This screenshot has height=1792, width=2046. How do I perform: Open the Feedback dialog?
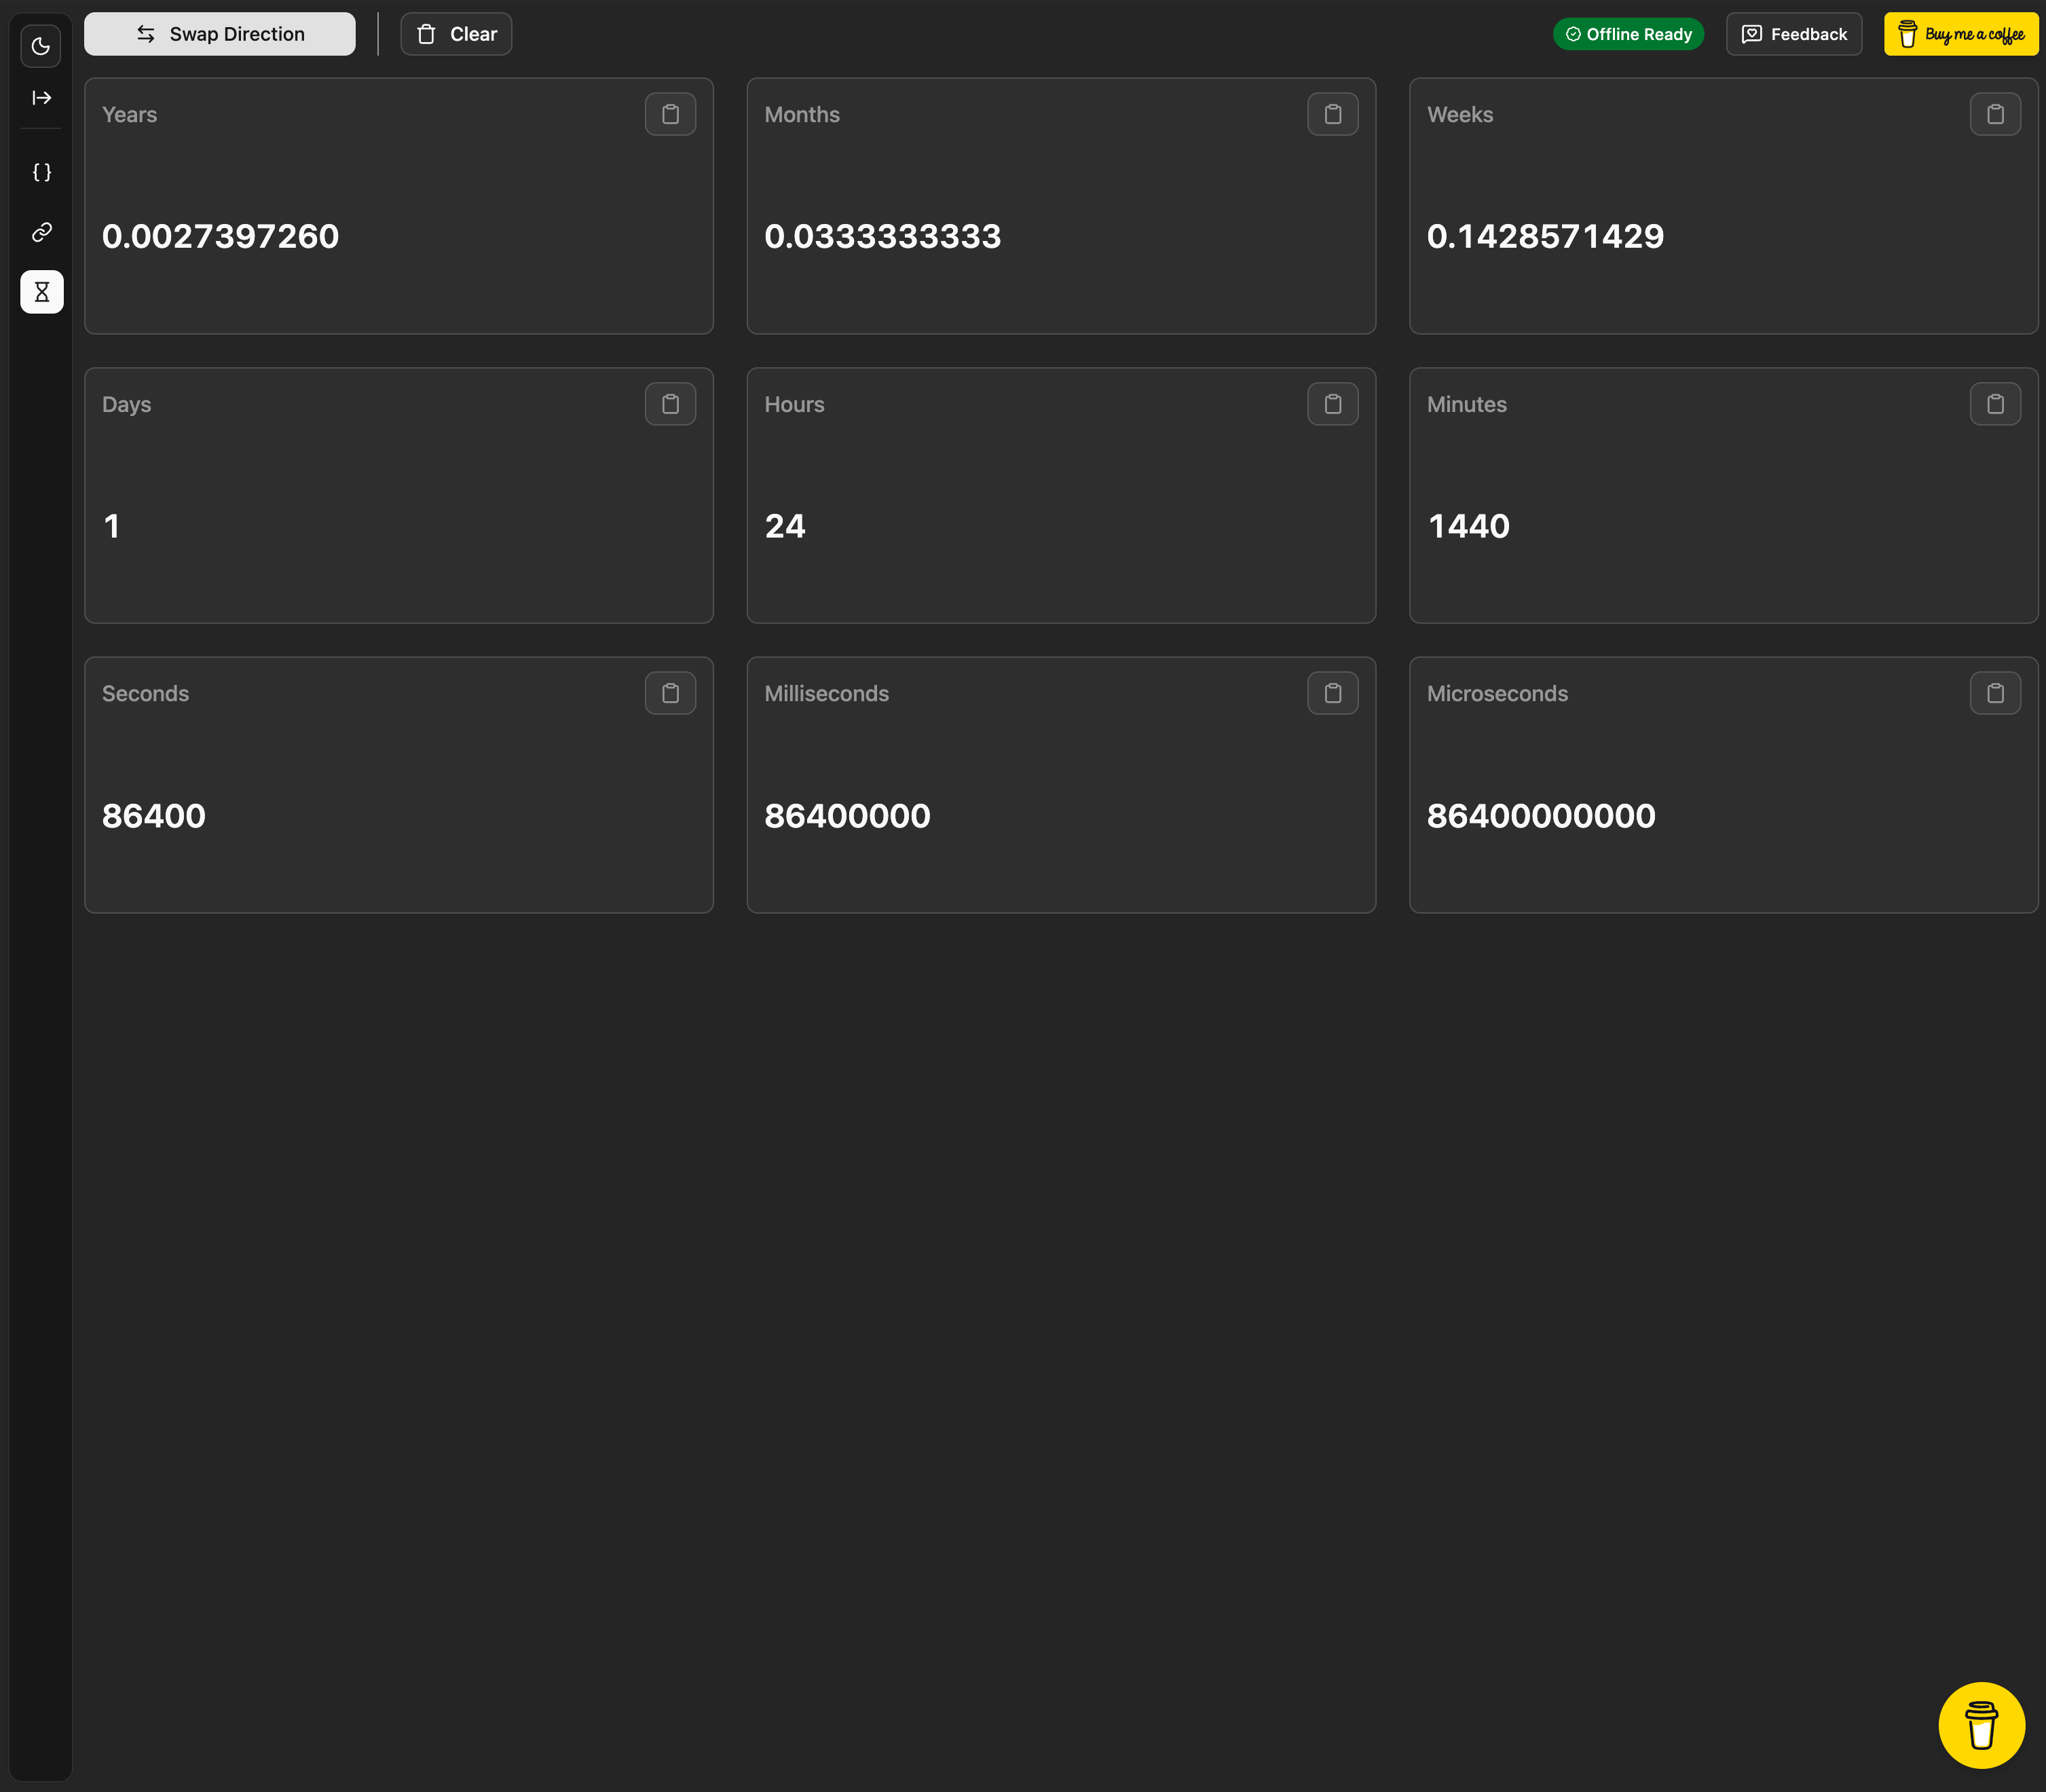tap(1793, 33)
